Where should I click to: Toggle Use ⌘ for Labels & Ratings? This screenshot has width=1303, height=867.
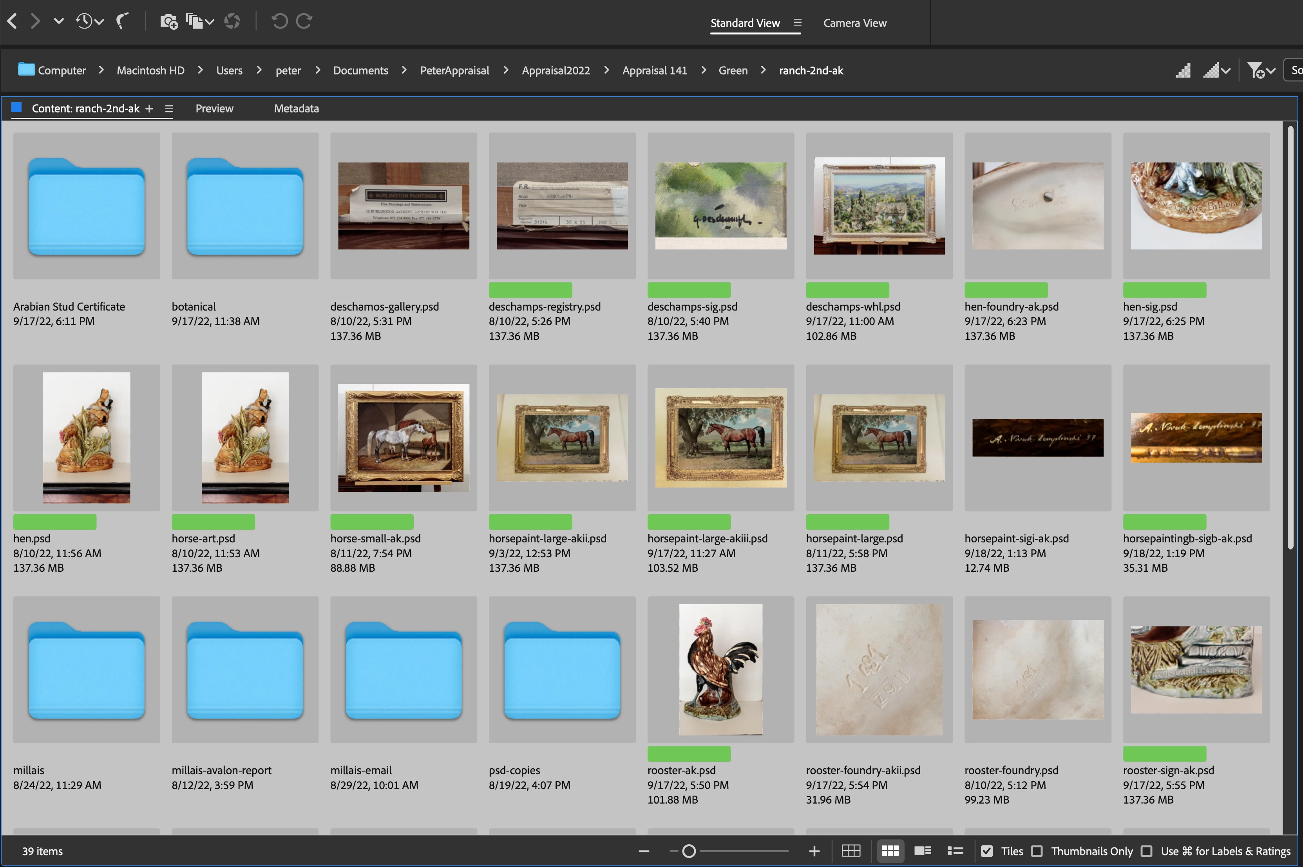1146,851
